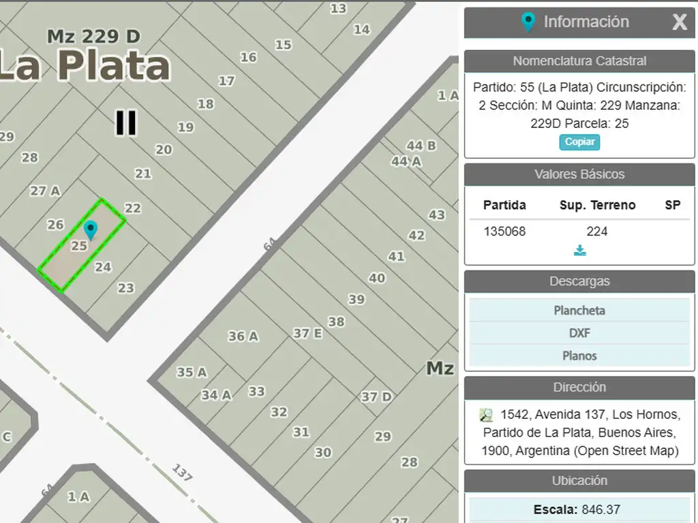Image resolution: width=698 pixels, height=523 pixels.
Task: Collapse the Descargas section header
Action: (579, 281)
